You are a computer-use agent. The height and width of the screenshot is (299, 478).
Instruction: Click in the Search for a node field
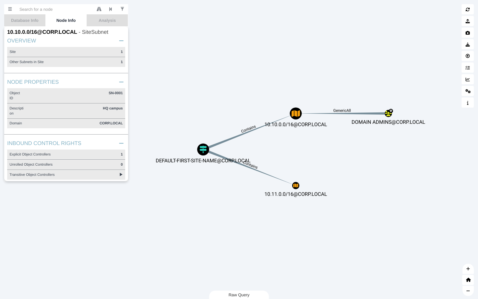click(x=55, y=9)
